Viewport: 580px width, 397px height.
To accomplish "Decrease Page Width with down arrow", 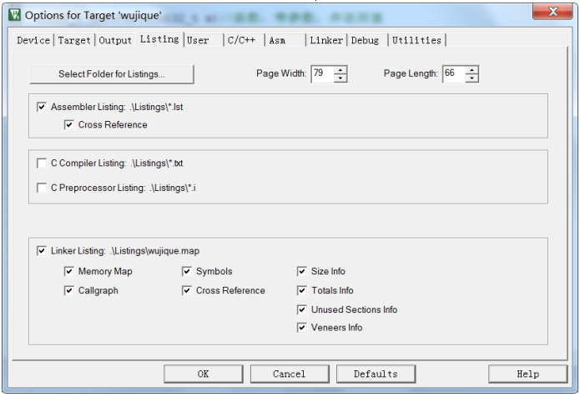I will (x=340, y=78).
